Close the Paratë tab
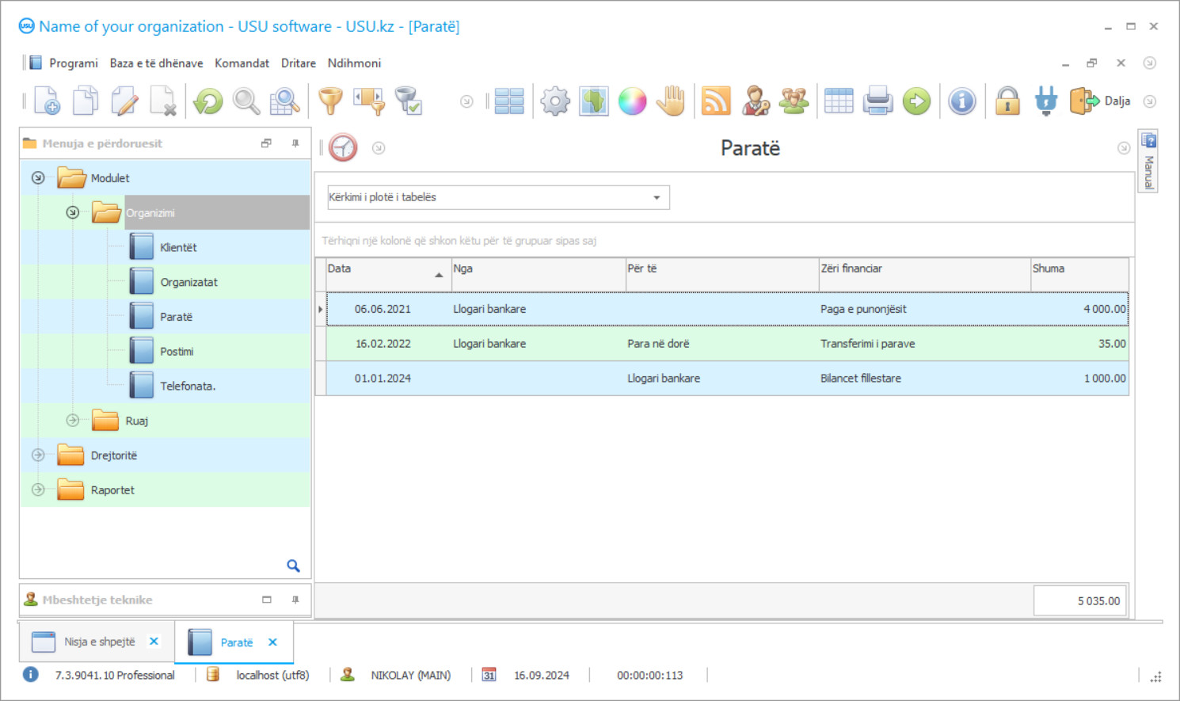Viewport: 1180px width, 701px height. point(272,642)
